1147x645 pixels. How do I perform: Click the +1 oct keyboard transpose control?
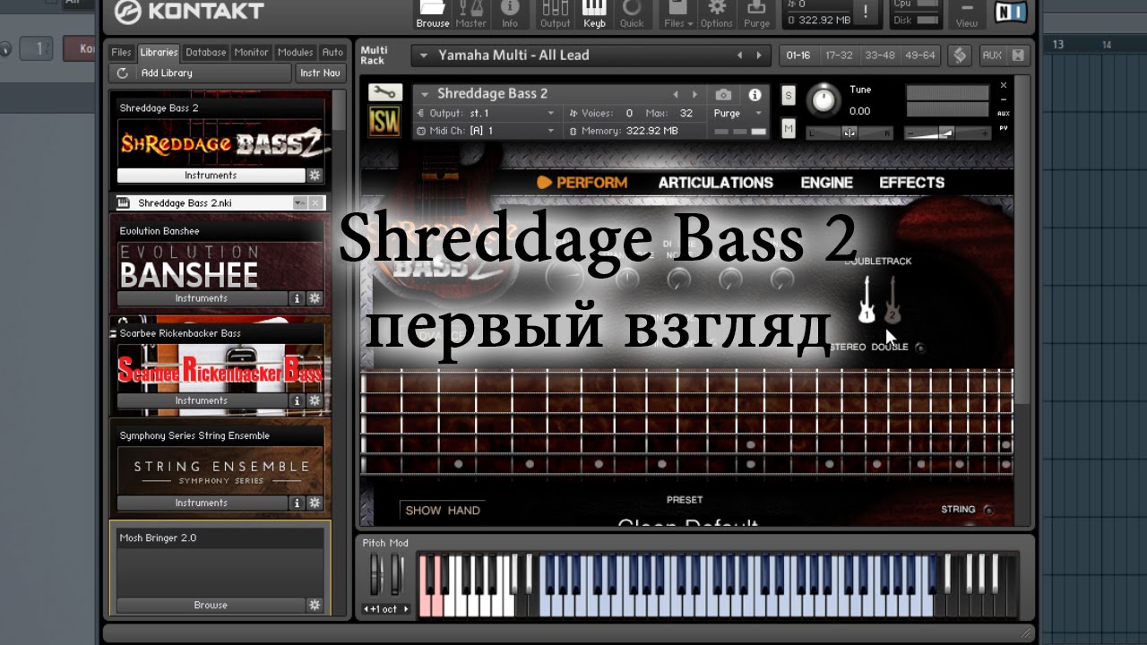386,609
